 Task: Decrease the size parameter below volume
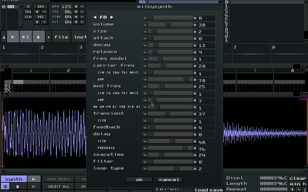[145, 32]
